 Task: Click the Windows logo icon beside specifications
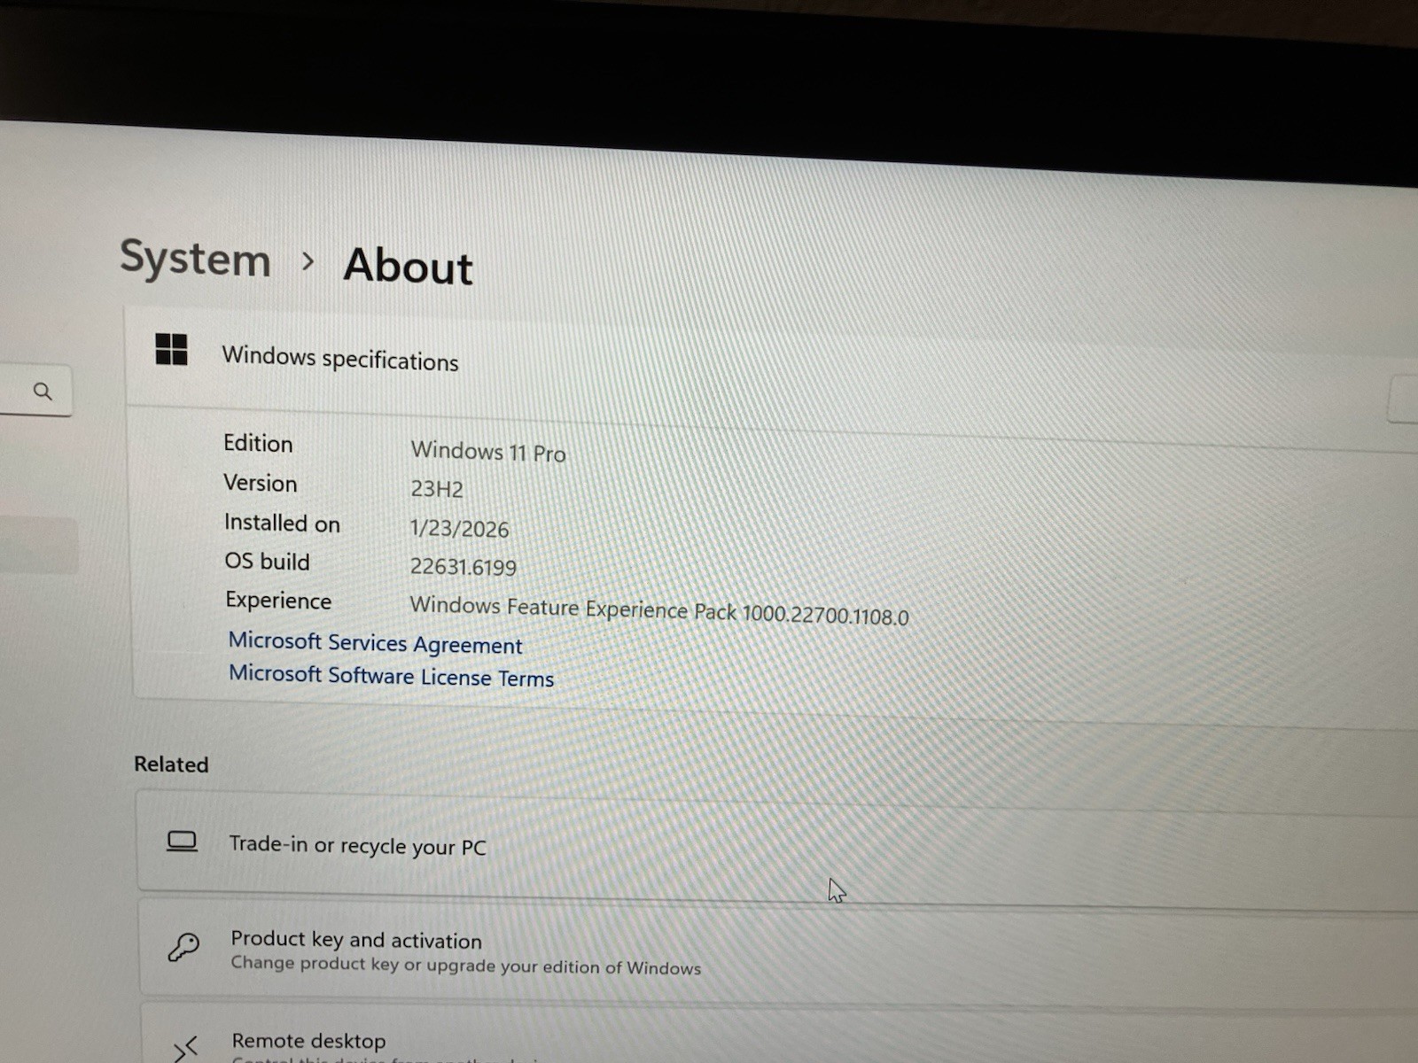click(171, 349)
